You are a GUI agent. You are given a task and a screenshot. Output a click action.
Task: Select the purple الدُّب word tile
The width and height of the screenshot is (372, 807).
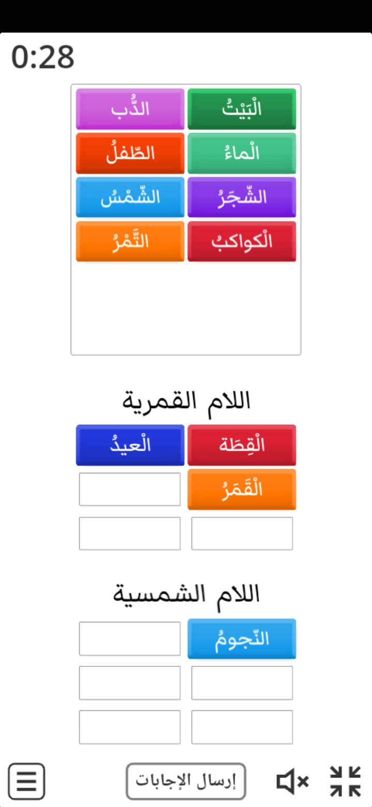click(x=130, y=109)
